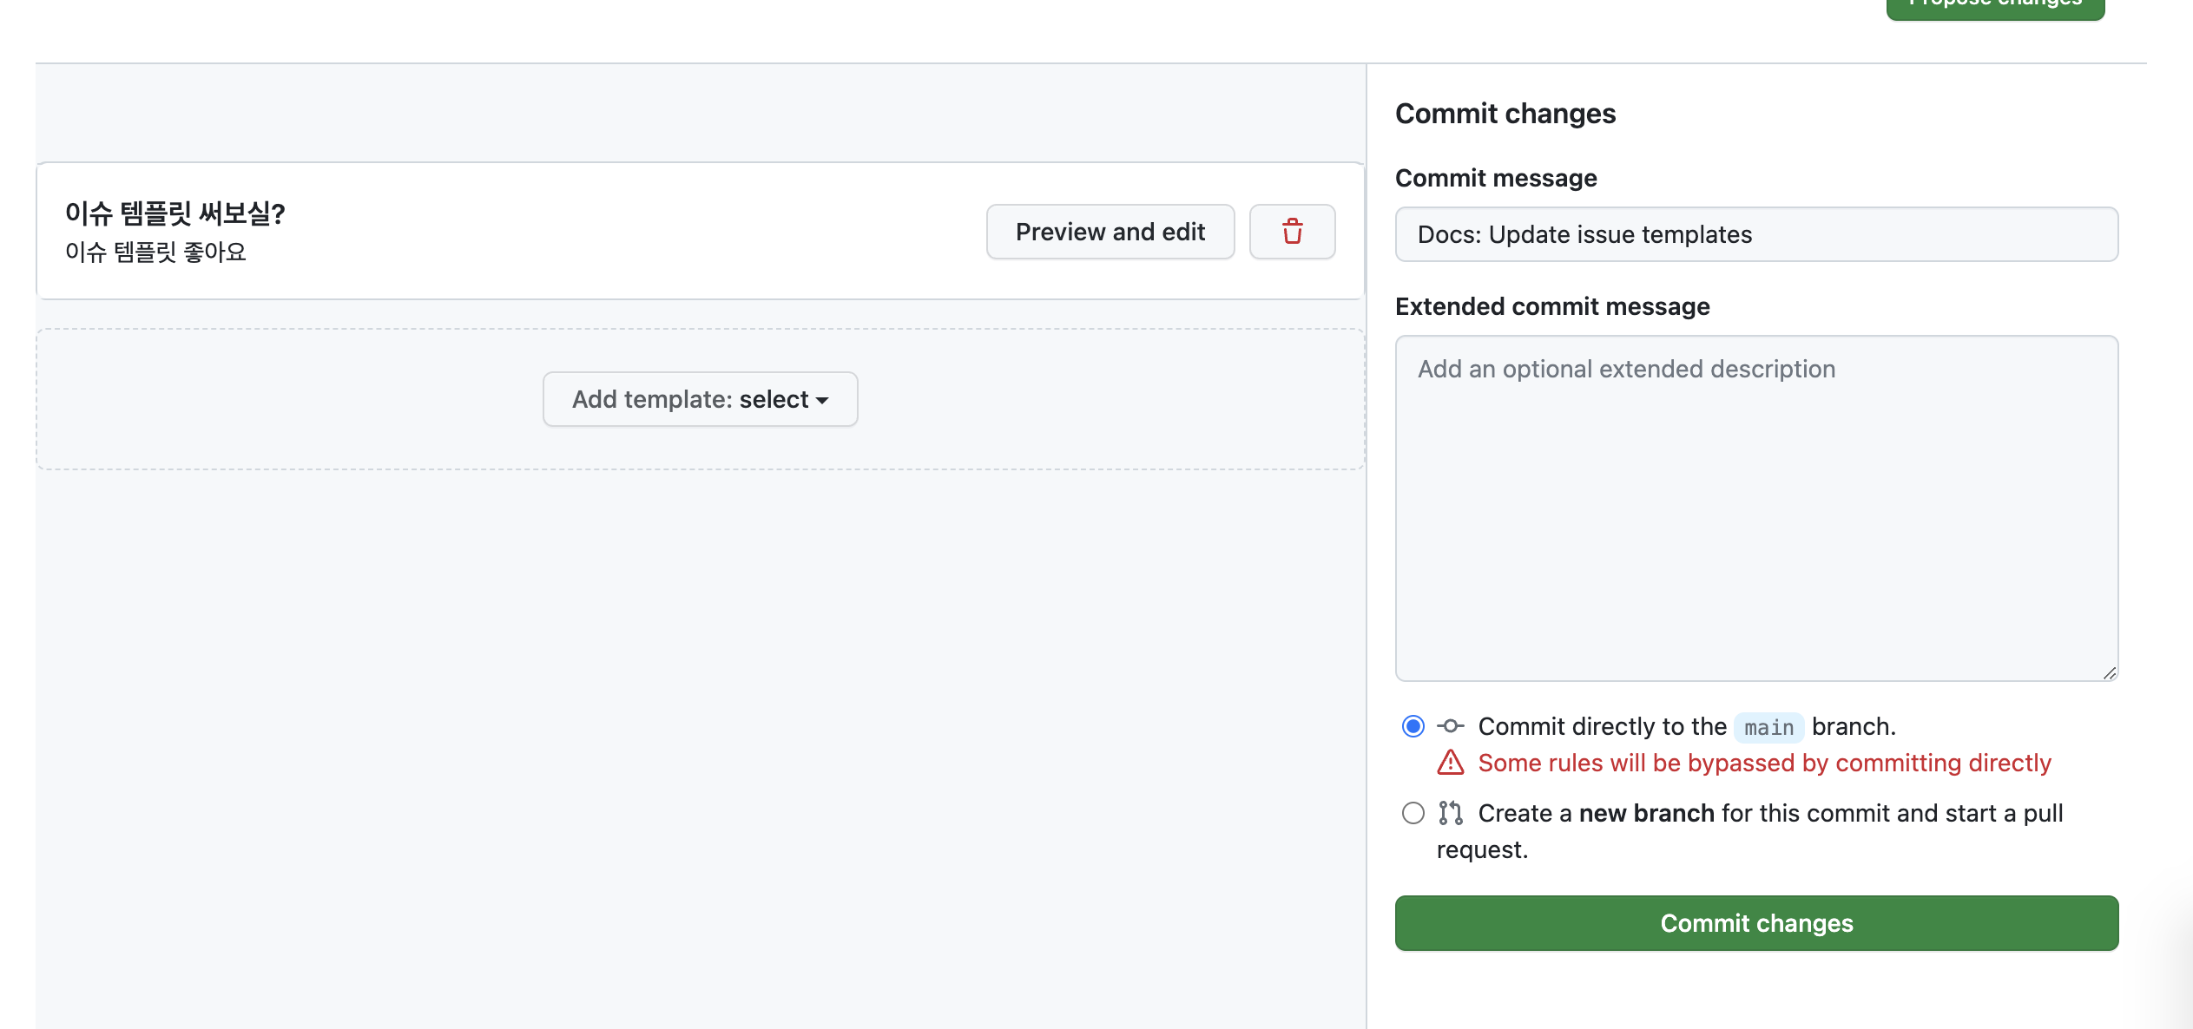Click the rules bypassed warning text
This screenshot has width=2193, height=1029.
point(1764,763)
